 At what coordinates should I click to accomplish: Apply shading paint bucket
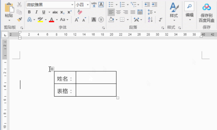(x=111, y=20)
